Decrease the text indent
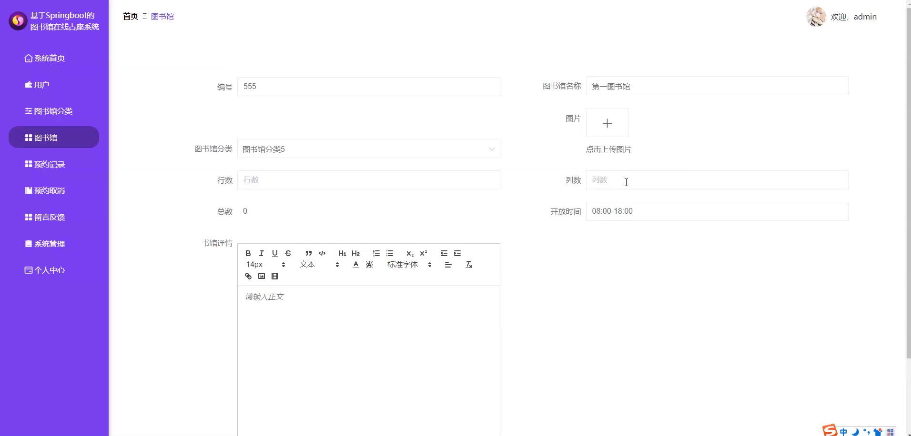This screenshot has width=911, height=436. 444,253
